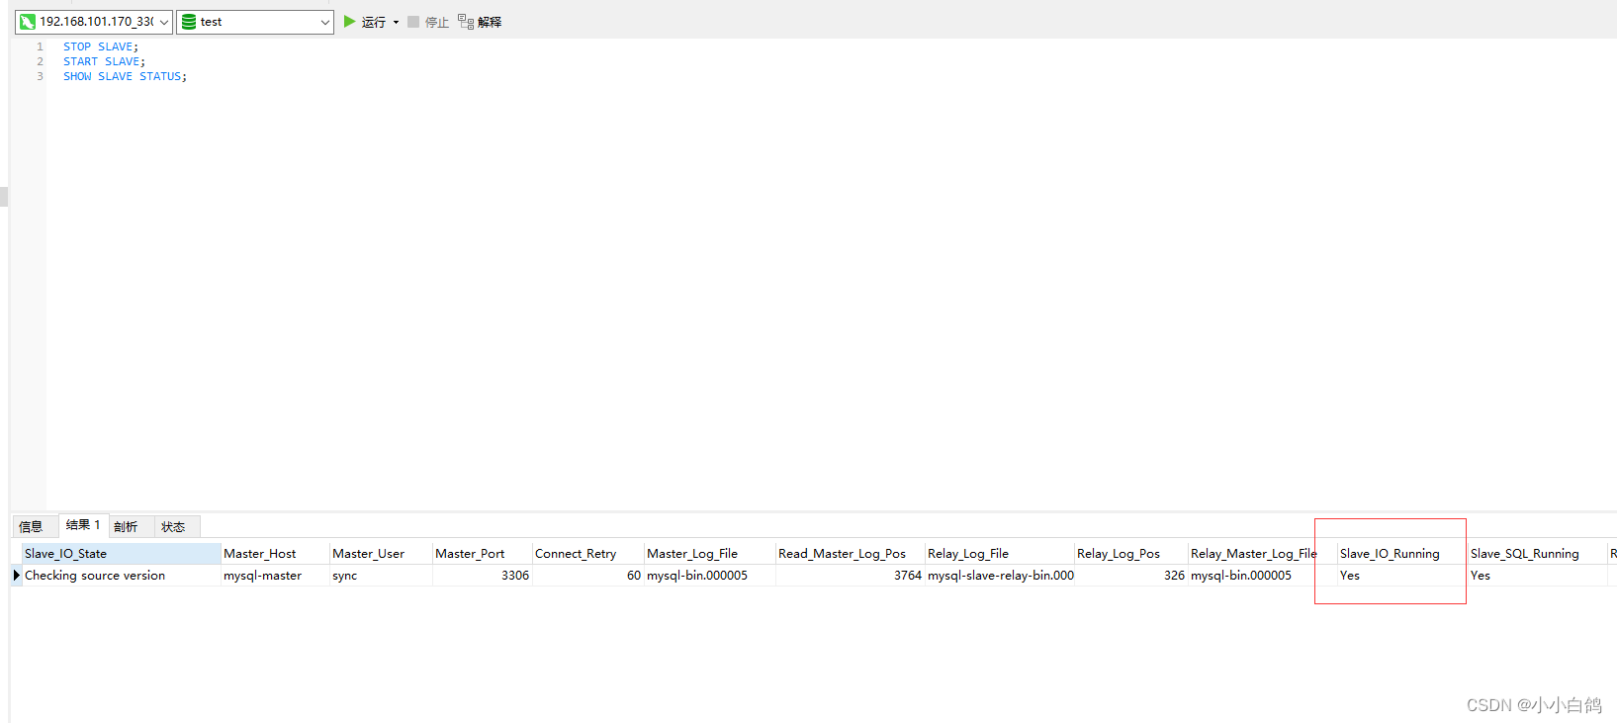Screen dimensions: 1617x723
Task: Select the 3764 log position cell
Action: (851, 576)
